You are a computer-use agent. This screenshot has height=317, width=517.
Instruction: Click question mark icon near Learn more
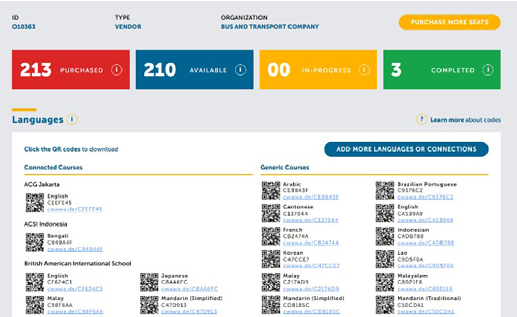[421, 119]
